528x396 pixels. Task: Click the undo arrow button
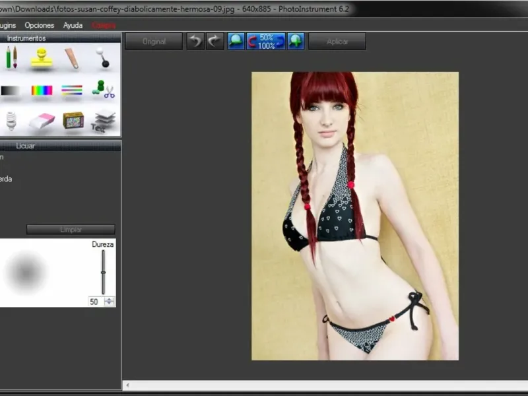[x=195, y=42]
